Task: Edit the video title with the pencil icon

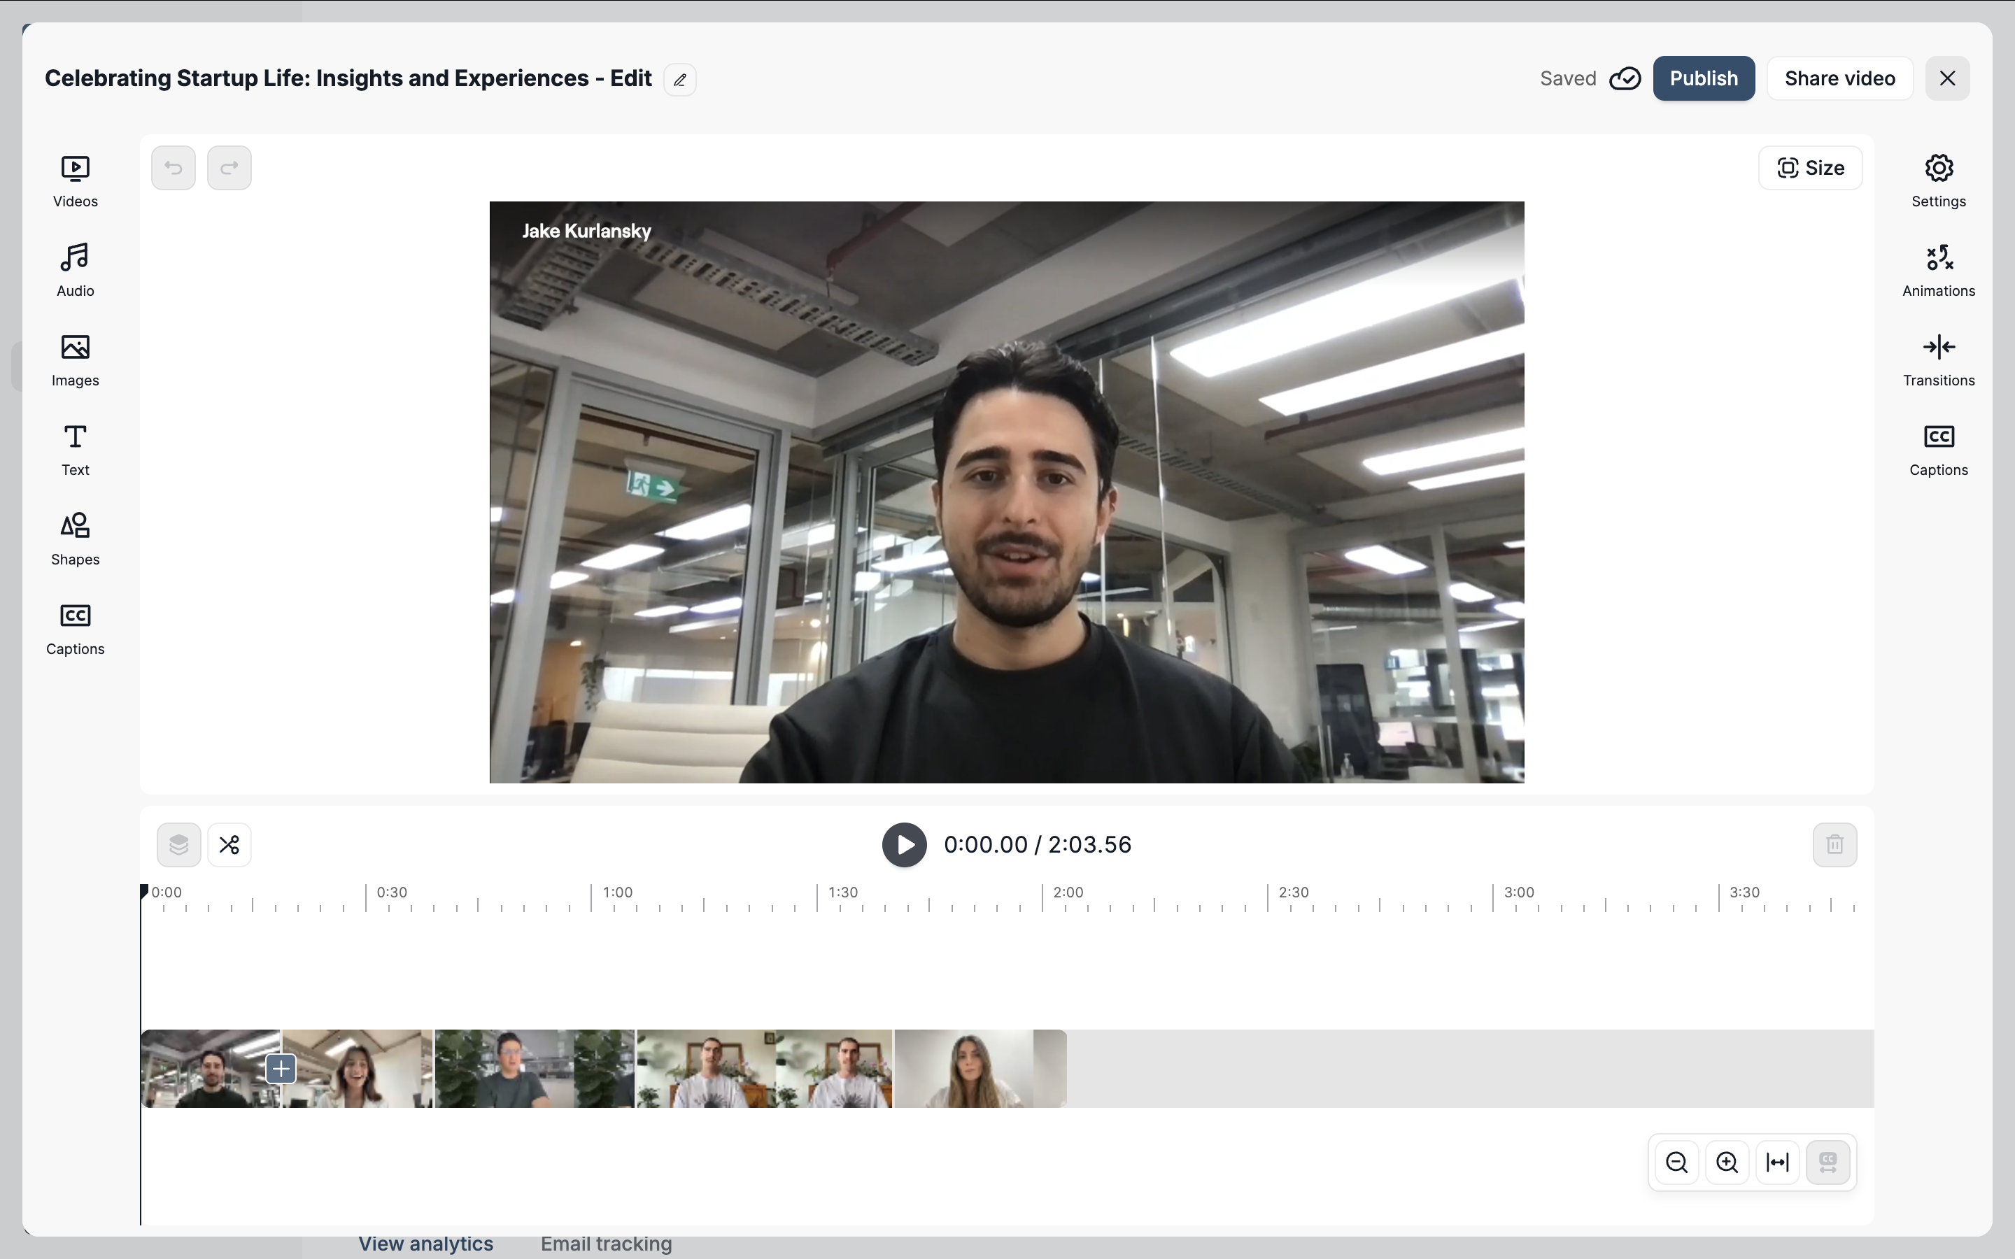Action: [x=679, y=79]
